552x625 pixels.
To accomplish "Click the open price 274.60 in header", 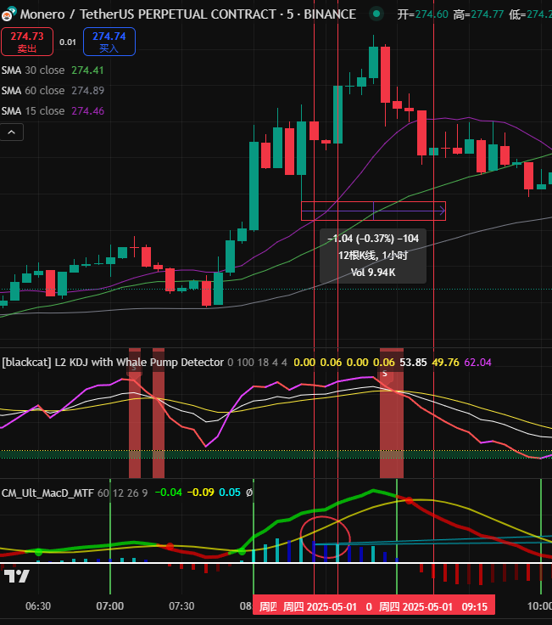I will (432, 14).
